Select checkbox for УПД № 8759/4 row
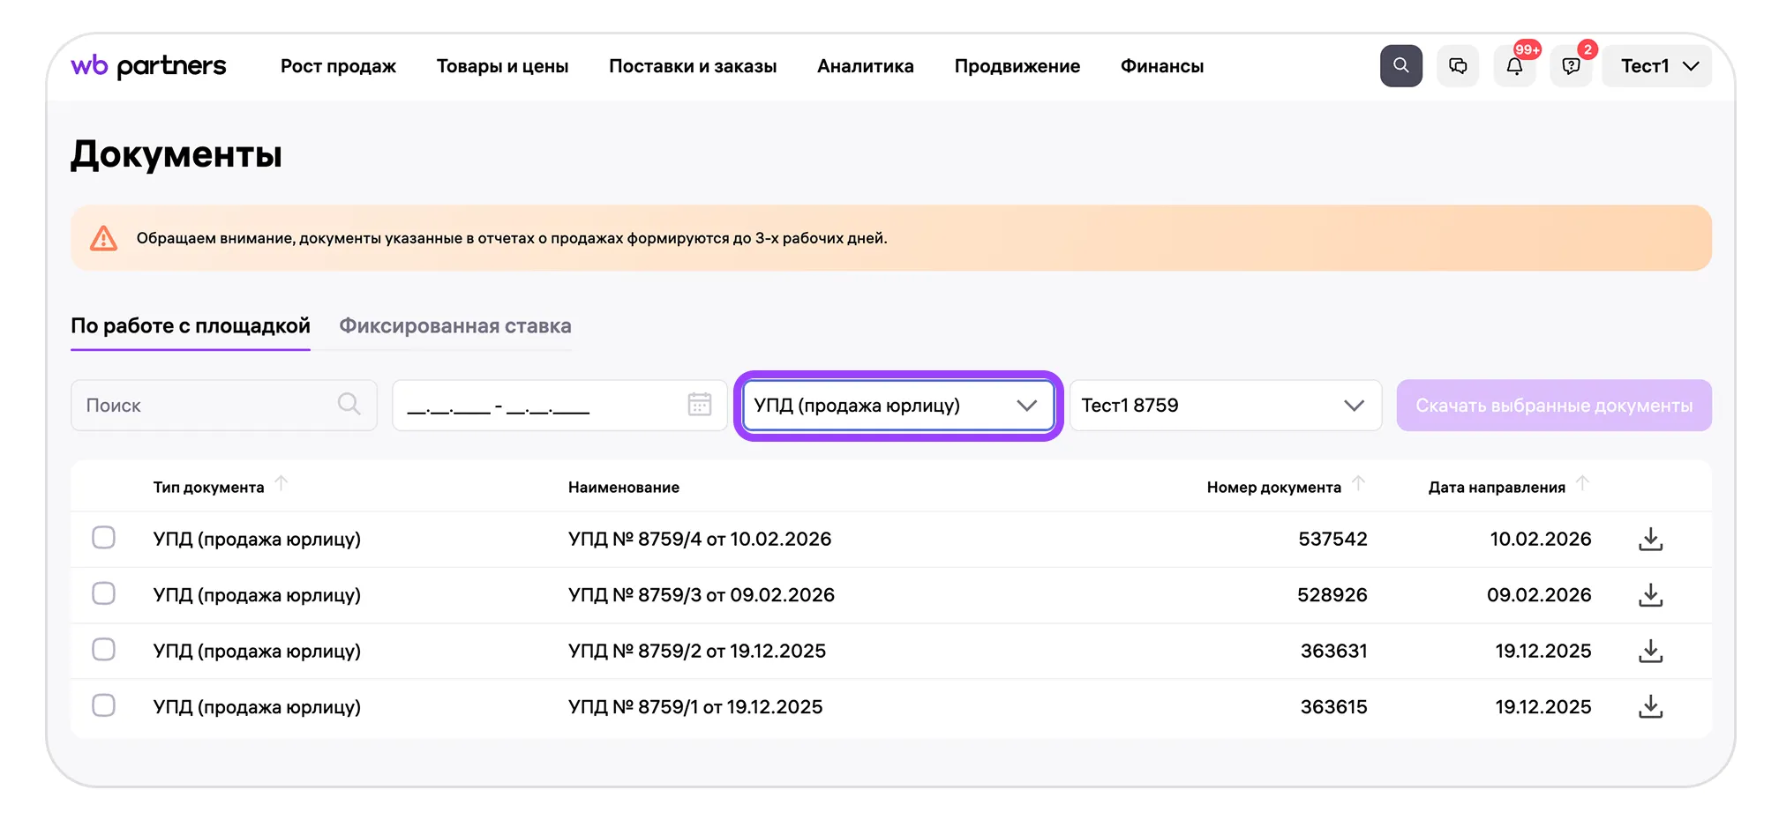This screenshot has width=1779, height=820. click(104, 538)
